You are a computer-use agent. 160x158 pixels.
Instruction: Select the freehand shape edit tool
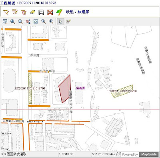[24, 12]
